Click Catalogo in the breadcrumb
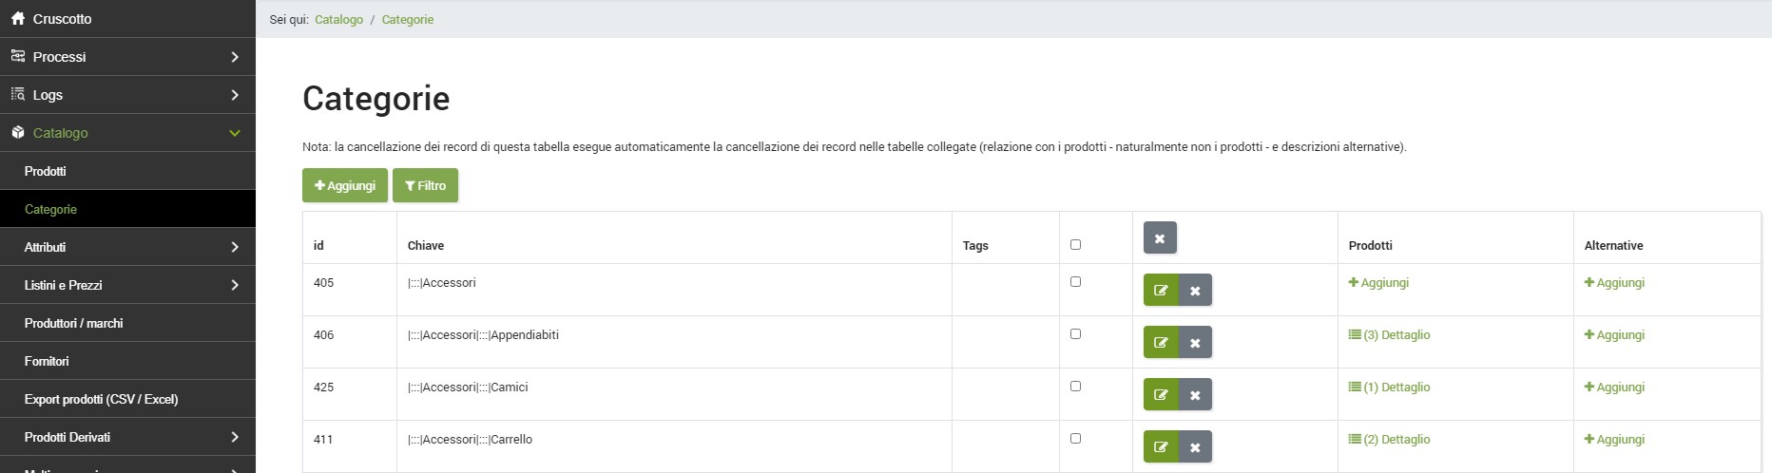Image resolution: width=1772 pixels, height=473 pixels. point(338,20)
